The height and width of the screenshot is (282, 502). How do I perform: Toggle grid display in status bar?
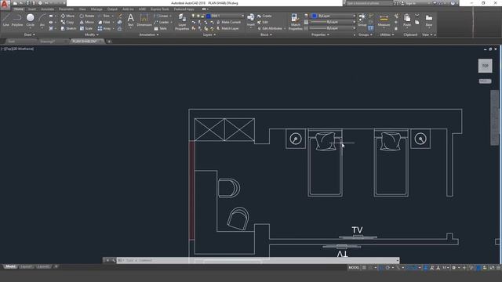(364, 268)
